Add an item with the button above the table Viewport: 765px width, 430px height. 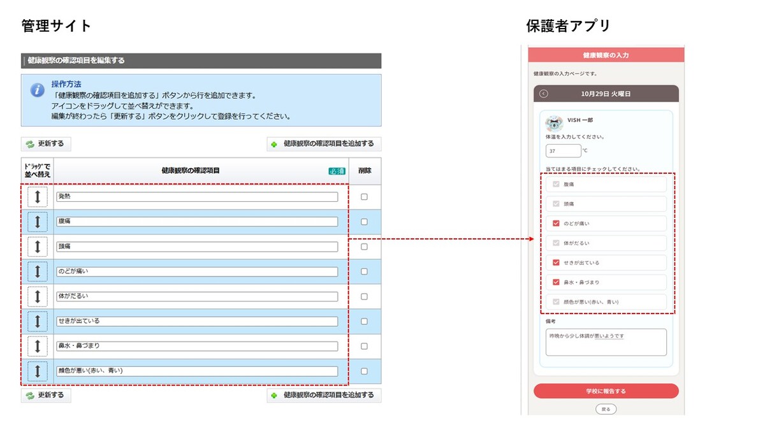click(324, 144)
